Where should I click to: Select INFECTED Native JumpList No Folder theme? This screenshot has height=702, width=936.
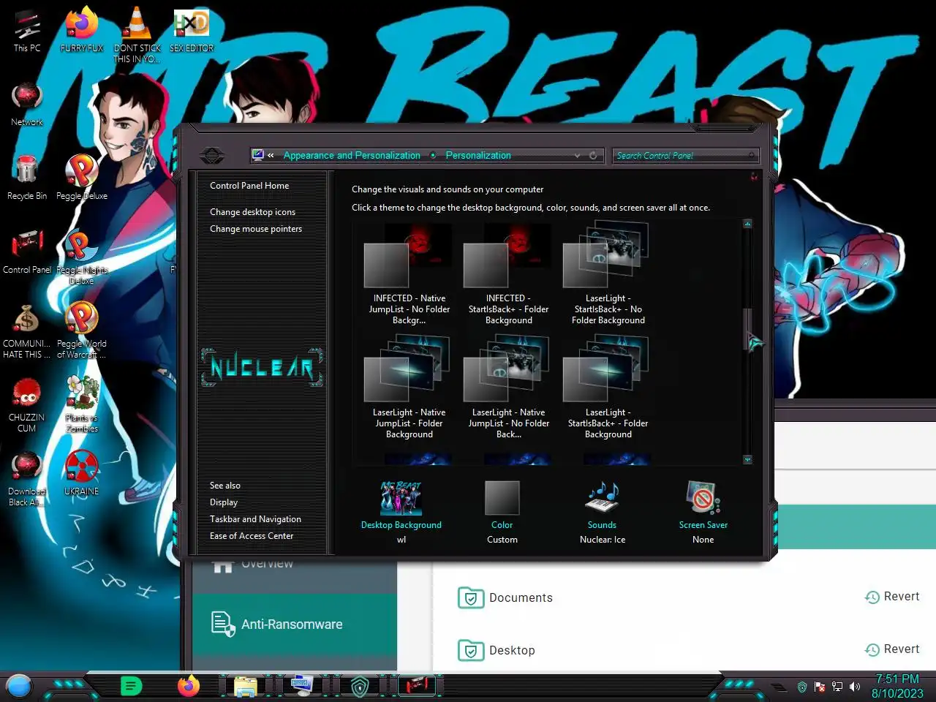409,274
